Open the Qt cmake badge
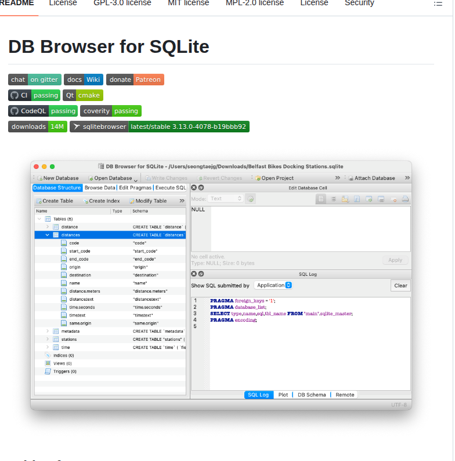455x461 pixels. tap(83, 95)
